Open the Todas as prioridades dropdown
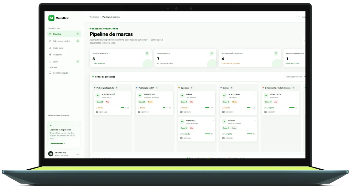 coord(295,77)
